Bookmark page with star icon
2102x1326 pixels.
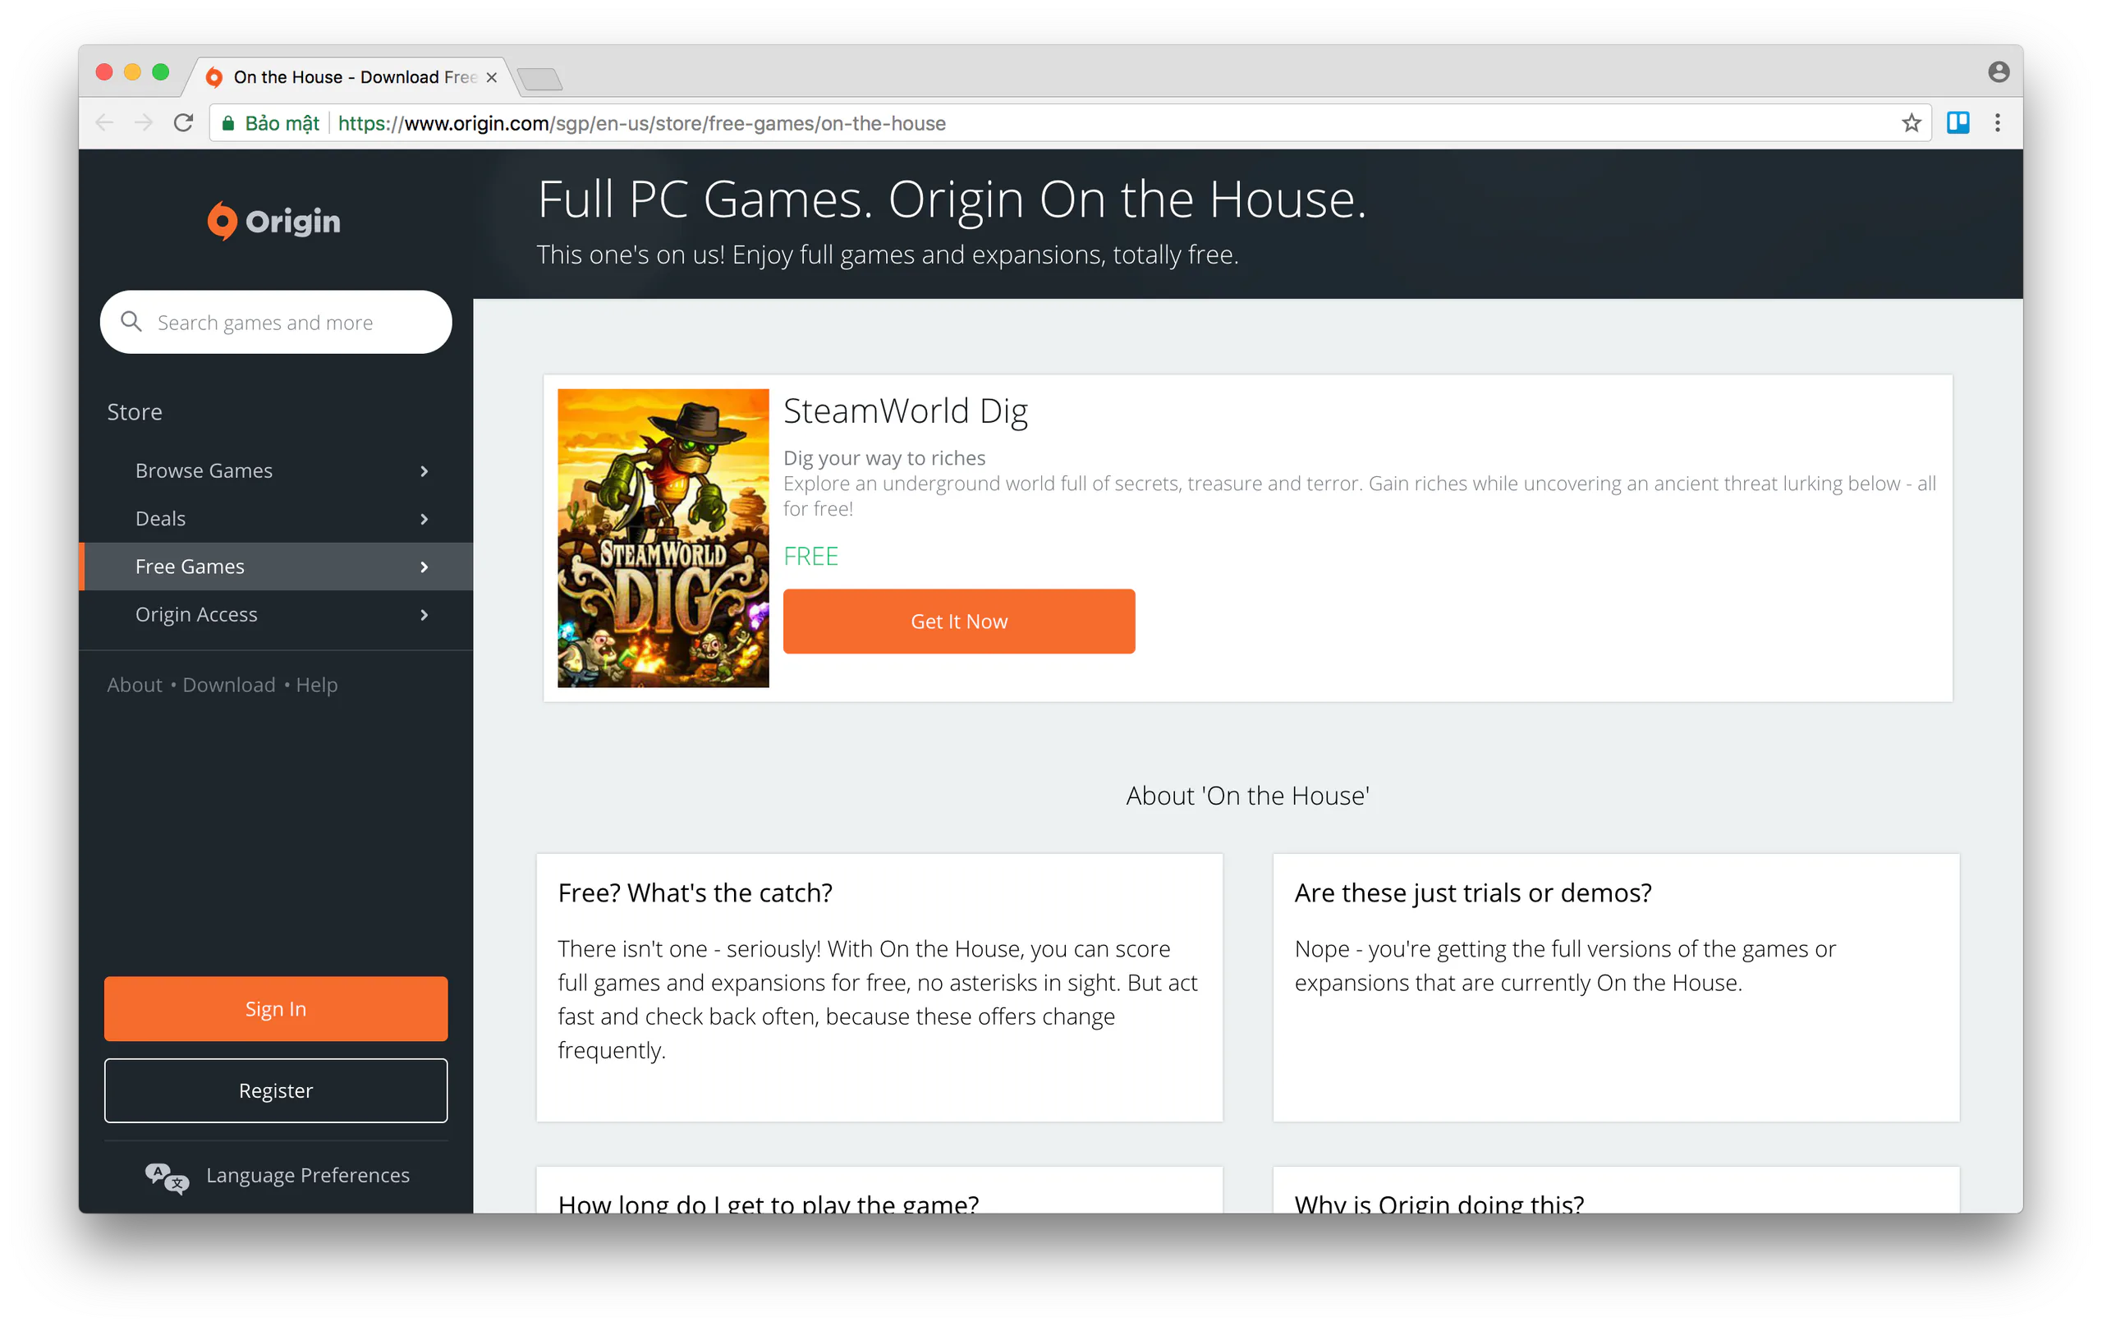pyautogui.click(x=1911, y=123)
